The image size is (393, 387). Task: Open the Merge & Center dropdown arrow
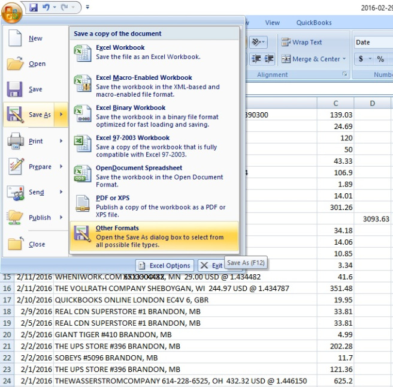click(x=344, y=59)
